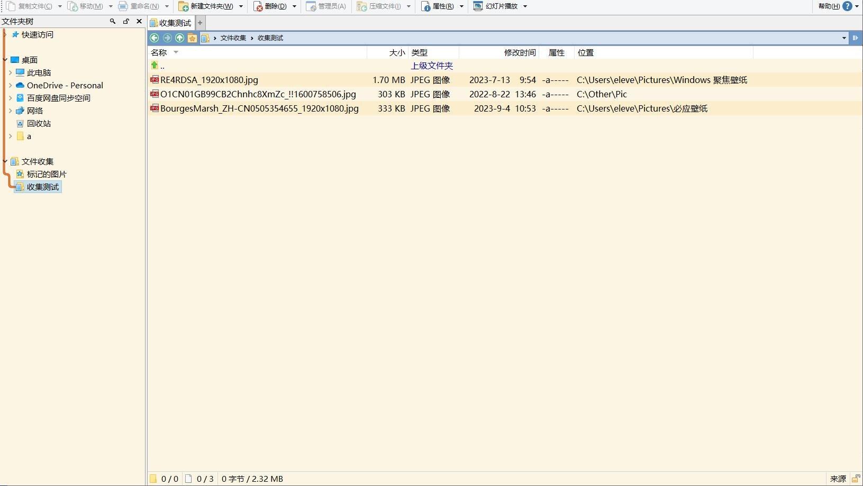
Task: Click the search icon in 文件夹树 header
Action: (113, 21)
